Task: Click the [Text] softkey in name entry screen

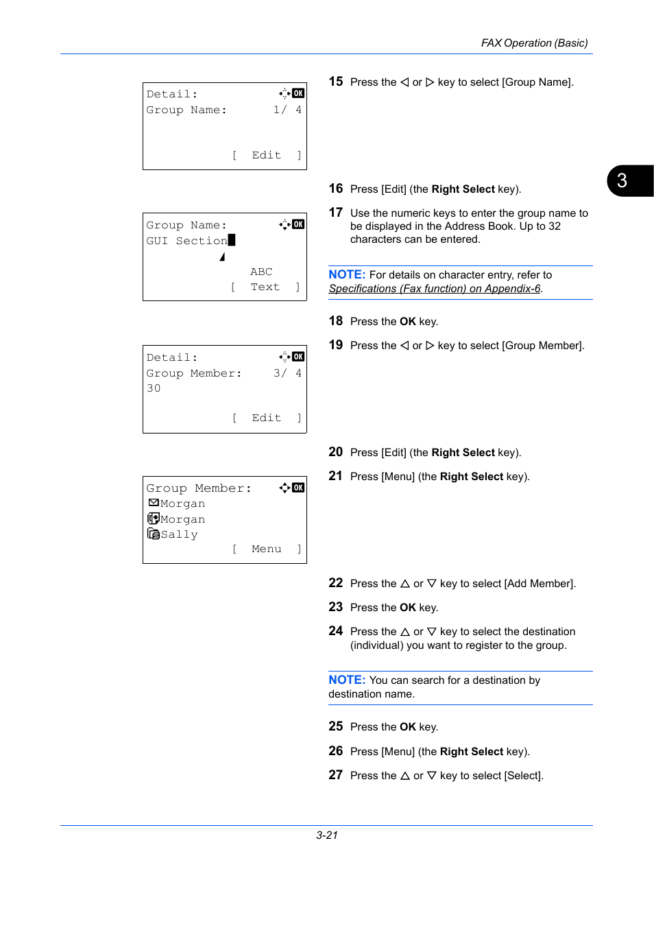Action: pos(265,287)
